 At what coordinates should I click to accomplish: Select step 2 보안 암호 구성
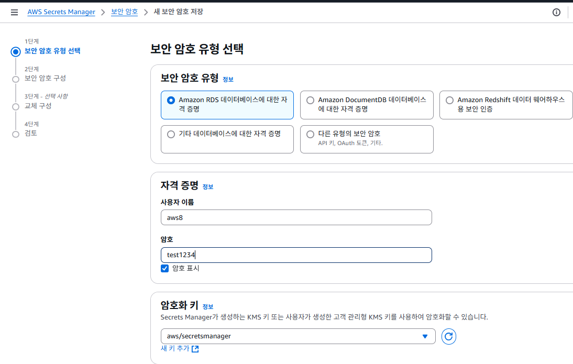pyautogui.click(x=45, y=78)
